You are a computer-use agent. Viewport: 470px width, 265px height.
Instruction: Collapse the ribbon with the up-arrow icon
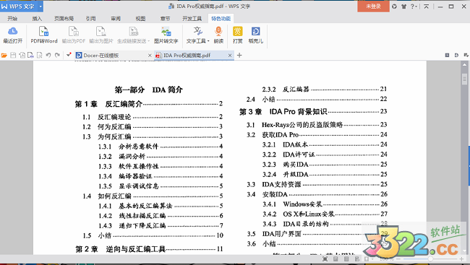(x=426, y=6)
